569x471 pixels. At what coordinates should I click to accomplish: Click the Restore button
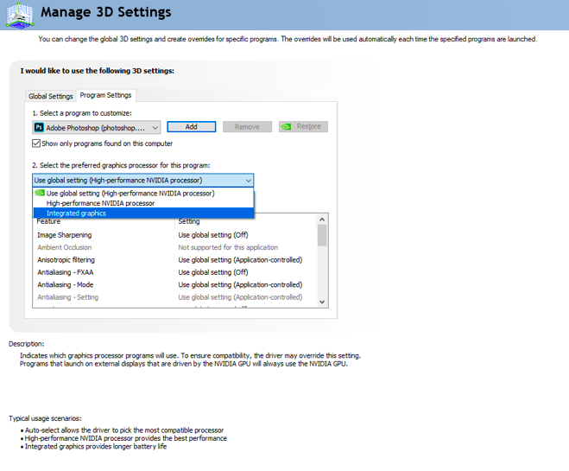pos(303,127)
